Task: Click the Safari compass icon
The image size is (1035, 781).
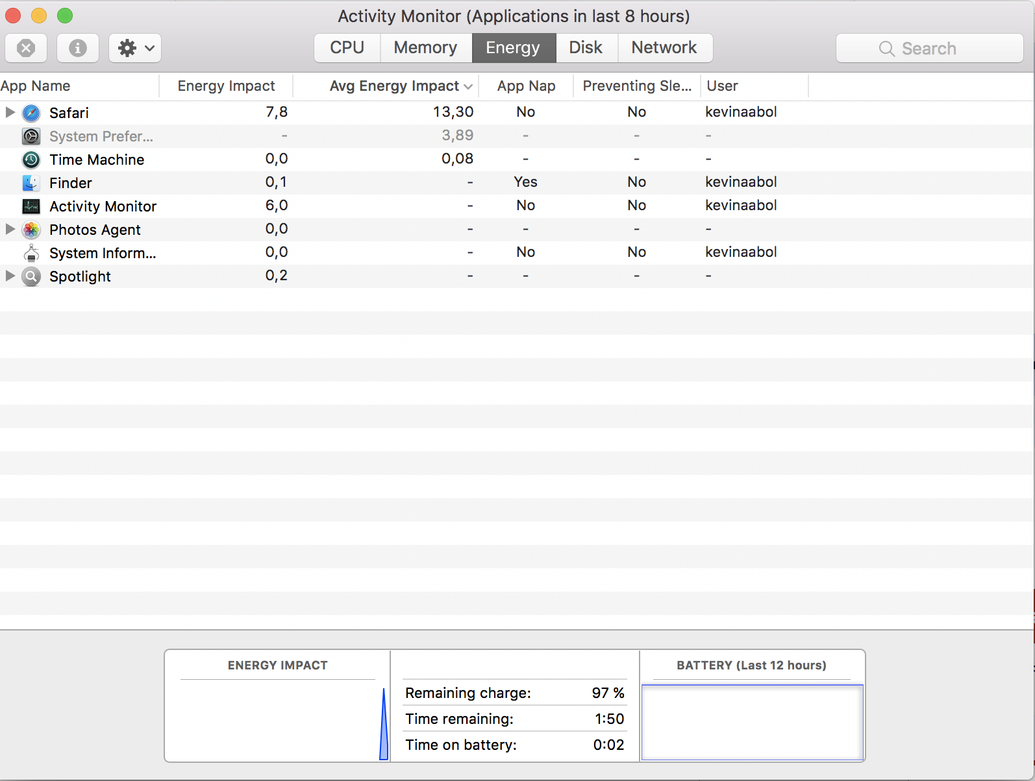Action: coord(31,113)
